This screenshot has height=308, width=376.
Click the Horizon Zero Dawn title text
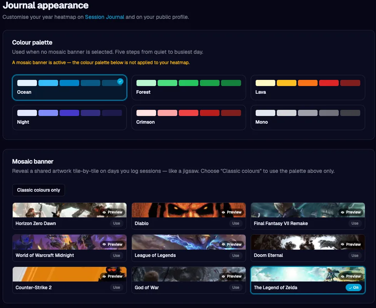[36, 224]
